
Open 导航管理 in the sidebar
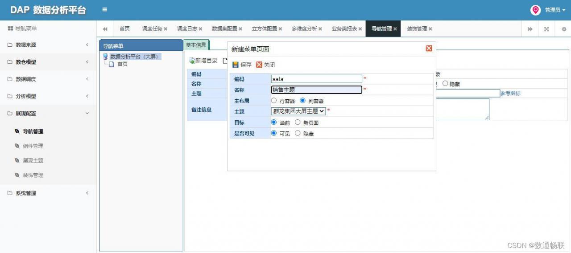pyautogui.click(x=33, y=131)
